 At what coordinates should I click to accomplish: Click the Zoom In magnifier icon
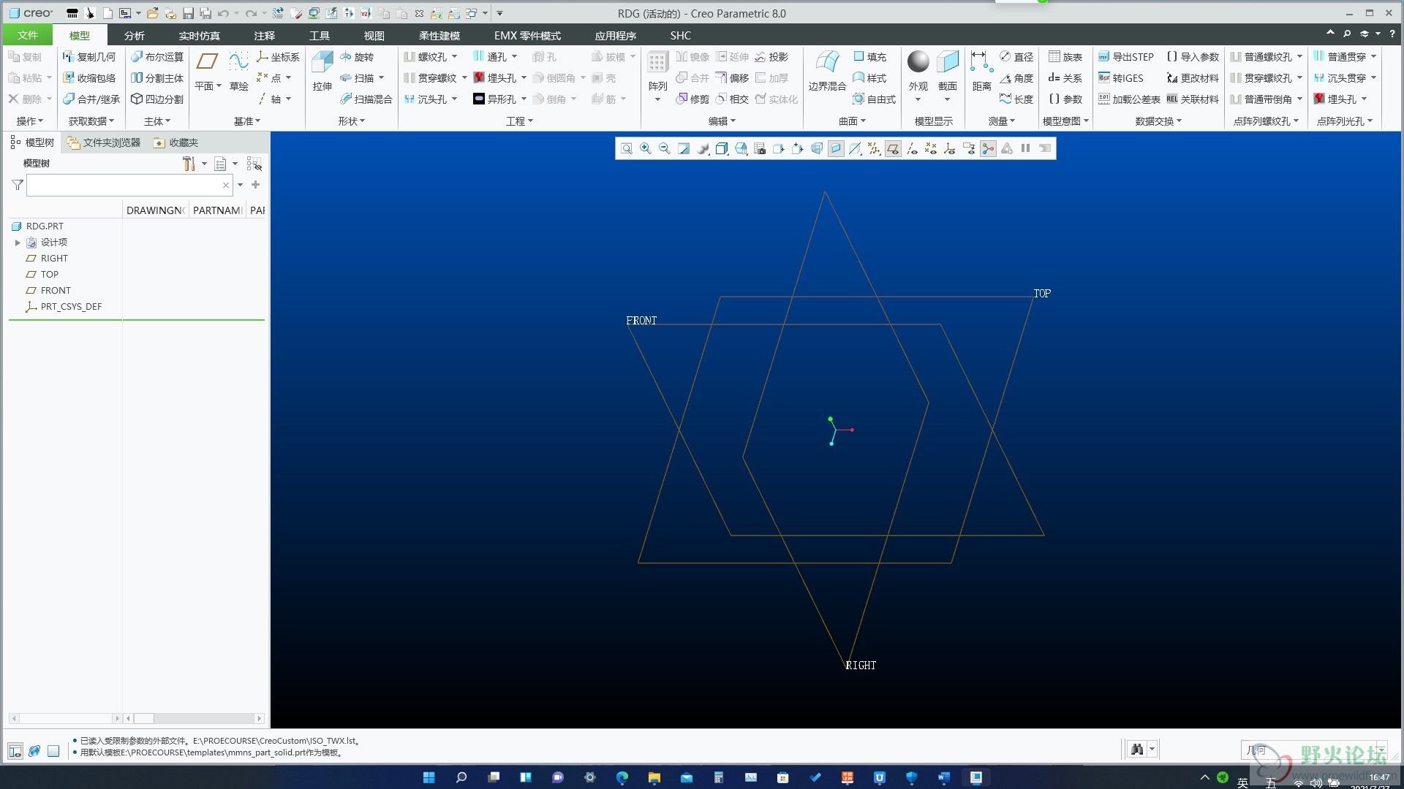(x=646, y=149)
